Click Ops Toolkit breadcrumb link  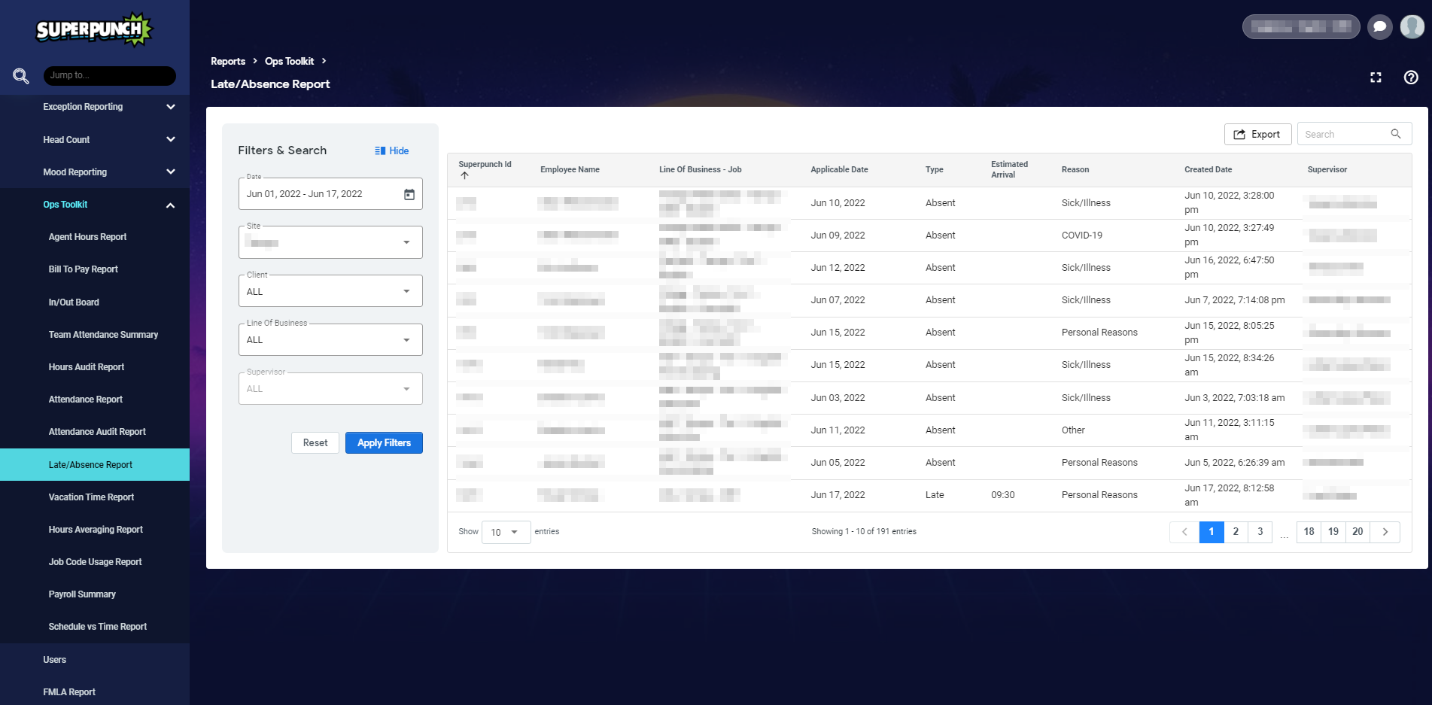click(289, 61)
